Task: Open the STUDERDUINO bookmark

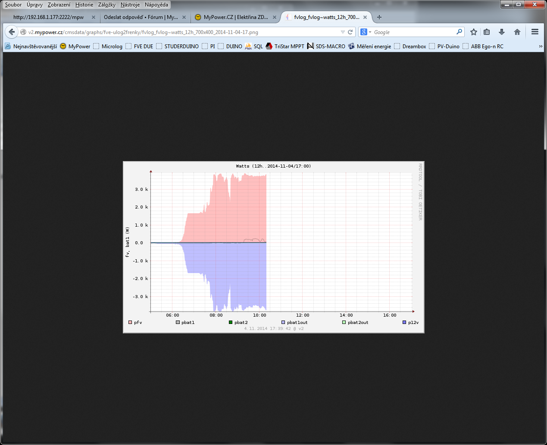Action: [x=177, y=46]
